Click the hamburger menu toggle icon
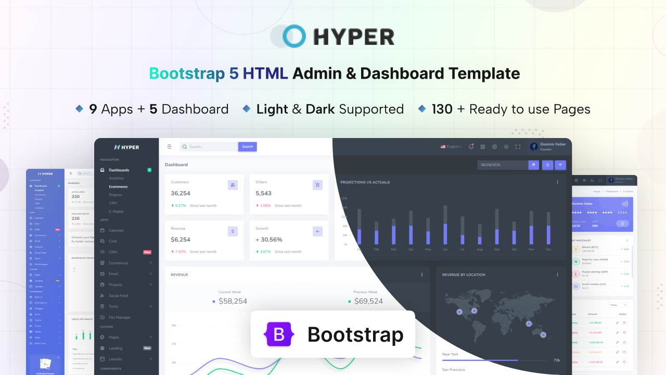The height and width of the screenshot is (375, 666). [169, 147]
